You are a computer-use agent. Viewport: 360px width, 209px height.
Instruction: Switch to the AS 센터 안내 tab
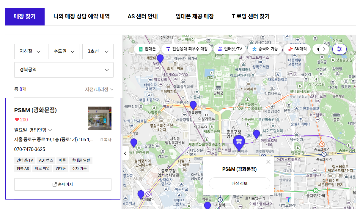pos(143,17)
